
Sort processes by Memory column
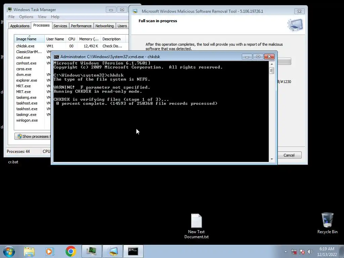click(x=89, y=39)
